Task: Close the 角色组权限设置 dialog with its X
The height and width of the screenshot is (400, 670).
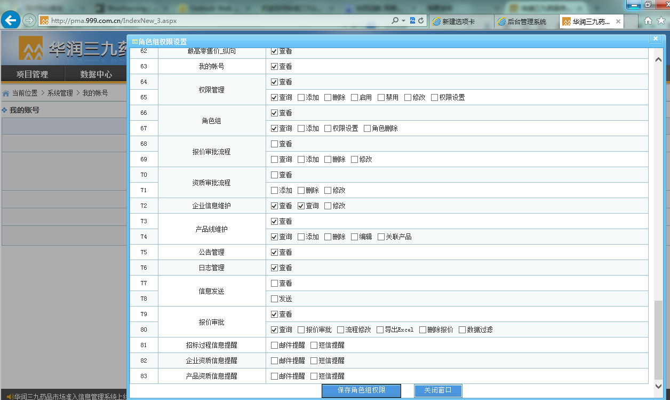Action: (656, 39)
